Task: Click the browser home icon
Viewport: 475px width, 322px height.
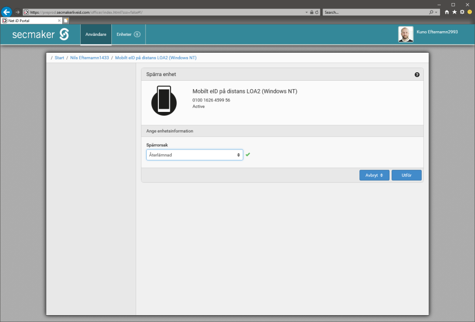Action: coord(447,12)
